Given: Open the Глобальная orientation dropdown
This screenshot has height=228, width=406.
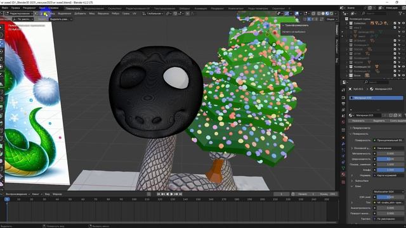Looking at the screenshot, I should coord(154,13).
